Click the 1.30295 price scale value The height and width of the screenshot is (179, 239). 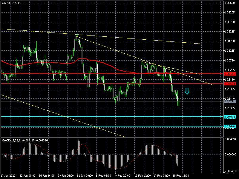[x=230, y=70]
